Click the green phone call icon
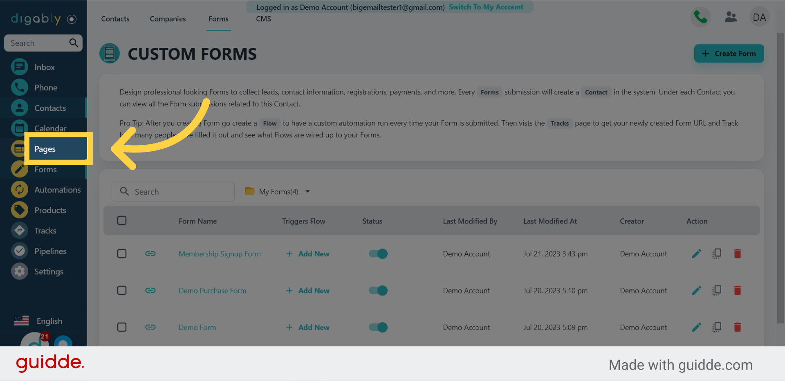Image resolution: width=785 pixels, height=381 pixels. 700,17
